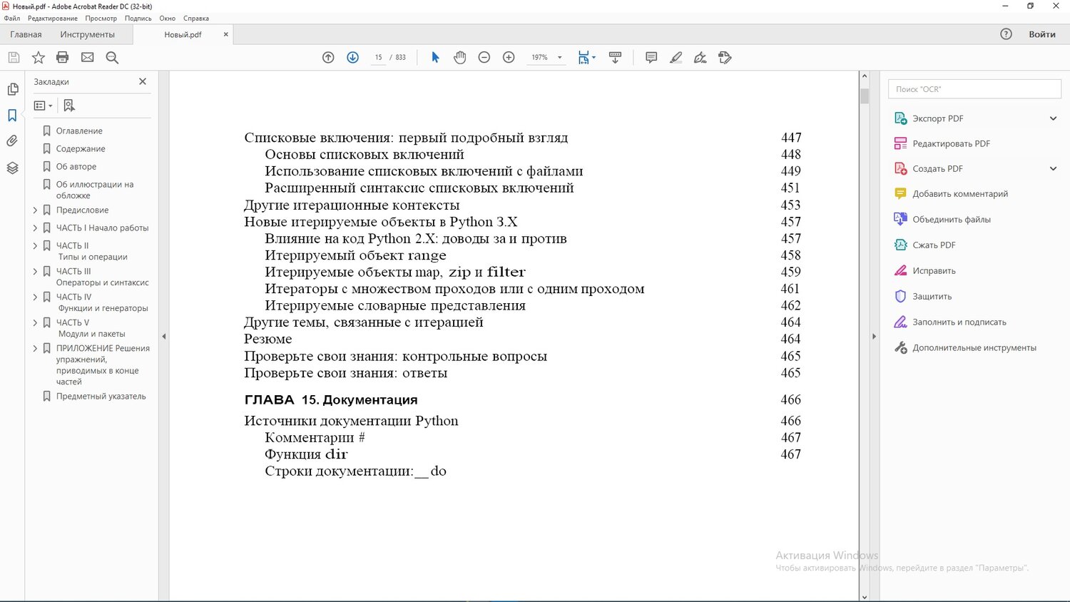
Task: Click the page number field
Action: (378, 58)
